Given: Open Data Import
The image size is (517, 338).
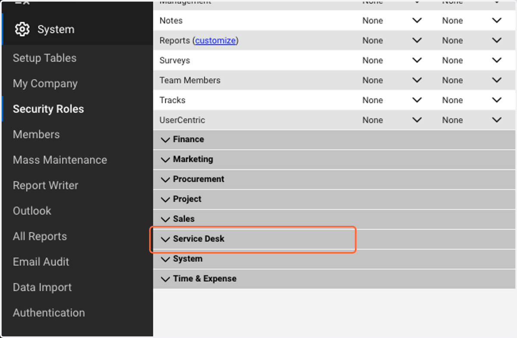Looking at the screenshot, I should 42,287.
